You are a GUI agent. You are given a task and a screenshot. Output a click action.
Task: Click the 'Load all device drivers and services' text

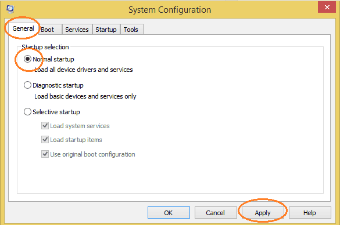pos(84,70)
